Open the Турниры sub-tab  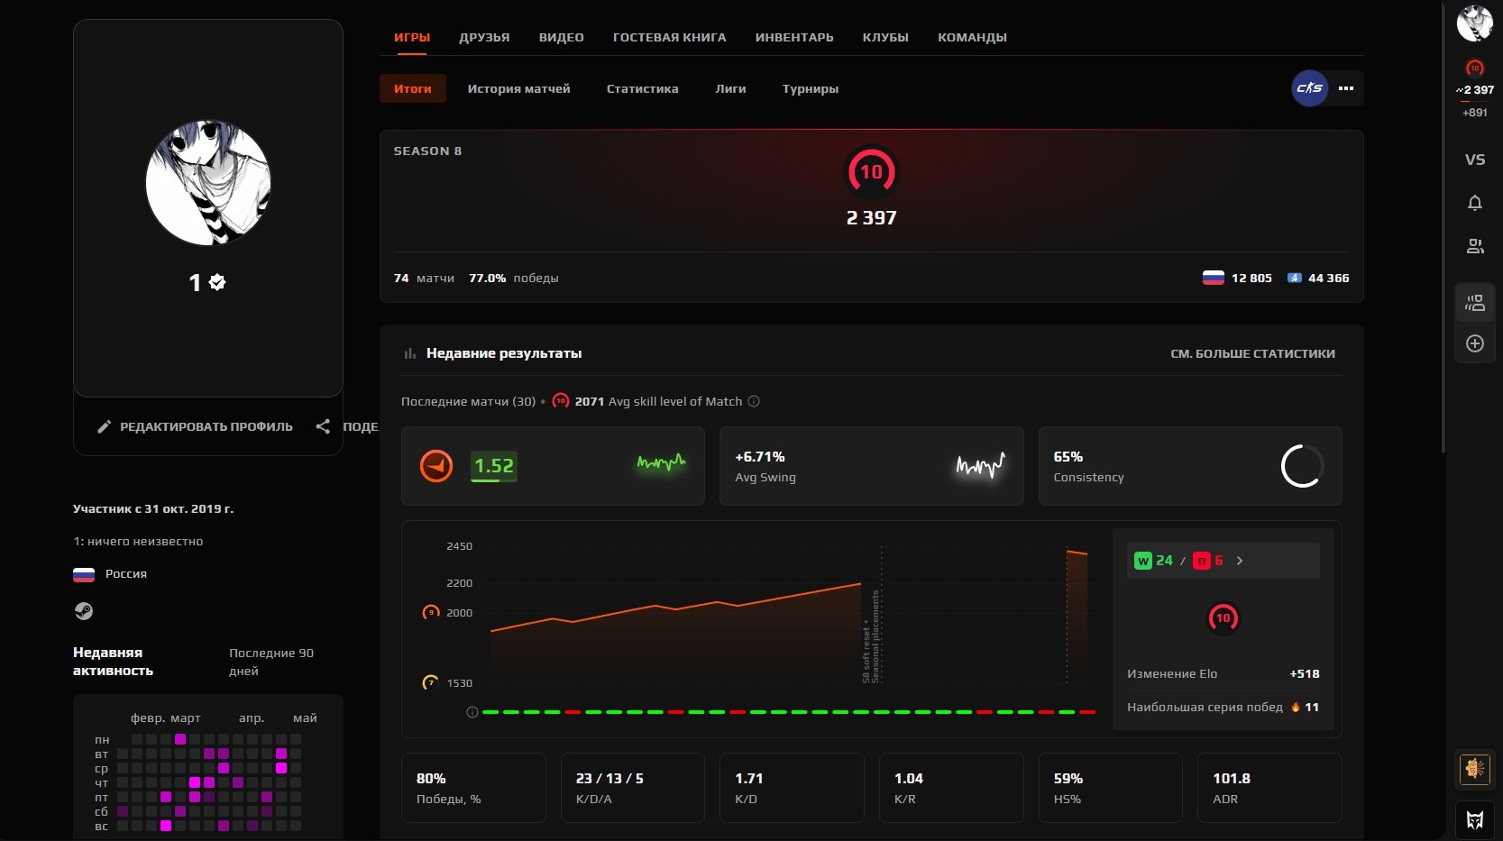pos(811,88)
